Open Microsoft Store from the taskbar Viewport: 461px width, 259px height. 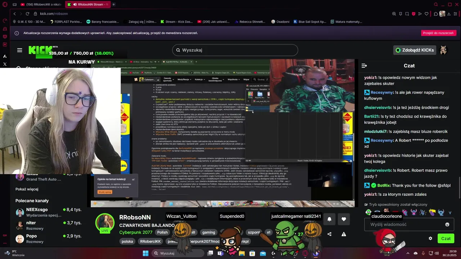pyautogui.click(x=252, y=253)
